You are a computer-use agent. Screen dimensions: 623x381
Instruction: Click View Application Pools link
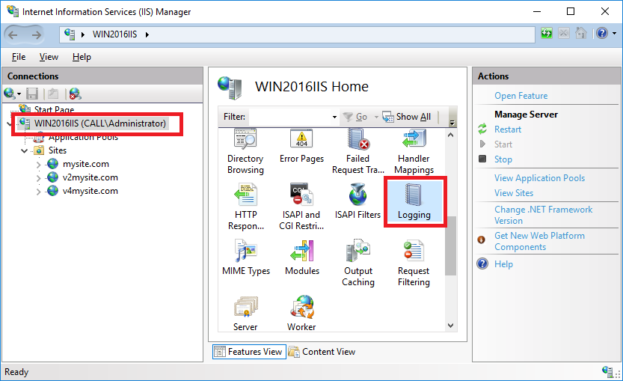click(539, 177)
